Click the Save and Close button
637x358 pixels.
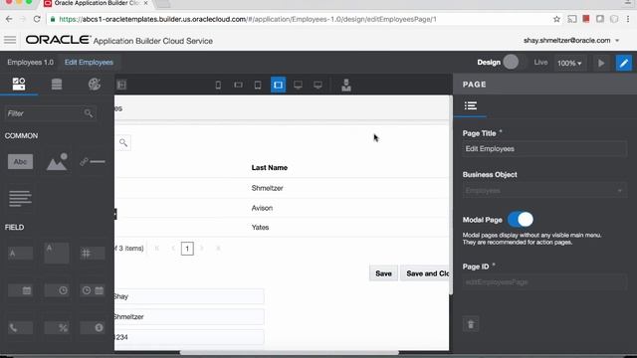click(x=425, y=273)
